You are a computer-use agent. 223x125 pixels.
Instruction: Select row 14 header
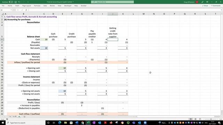pos(2,62)
